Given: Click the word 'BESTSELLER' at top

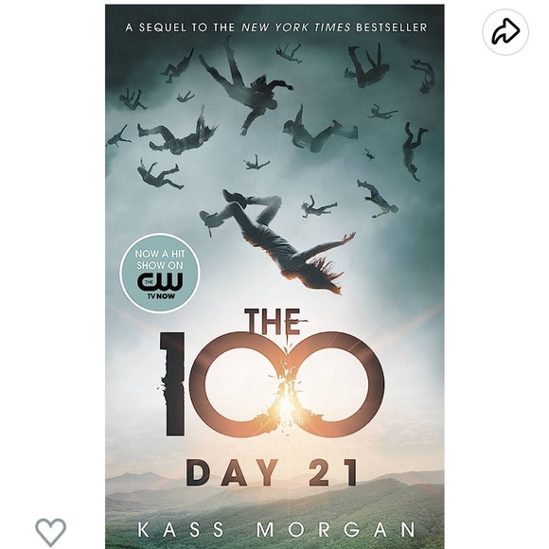Looking at the screenshot, I should click(x=392, y=27).
